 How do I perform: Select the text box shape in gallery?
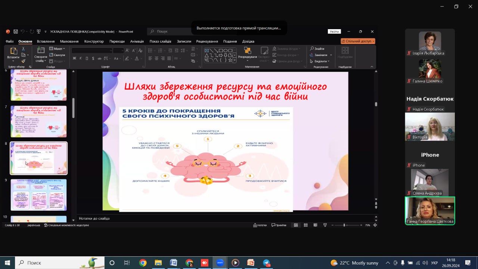pyautogui.click(x=207, y=50)
